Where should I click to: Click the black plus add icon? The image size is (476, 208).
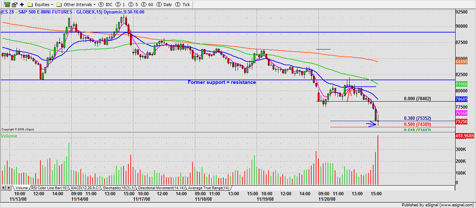point(22,5)
